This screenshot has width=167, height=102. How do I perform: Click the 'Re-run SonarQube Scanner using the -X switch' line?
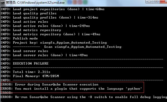pos(84,97)
